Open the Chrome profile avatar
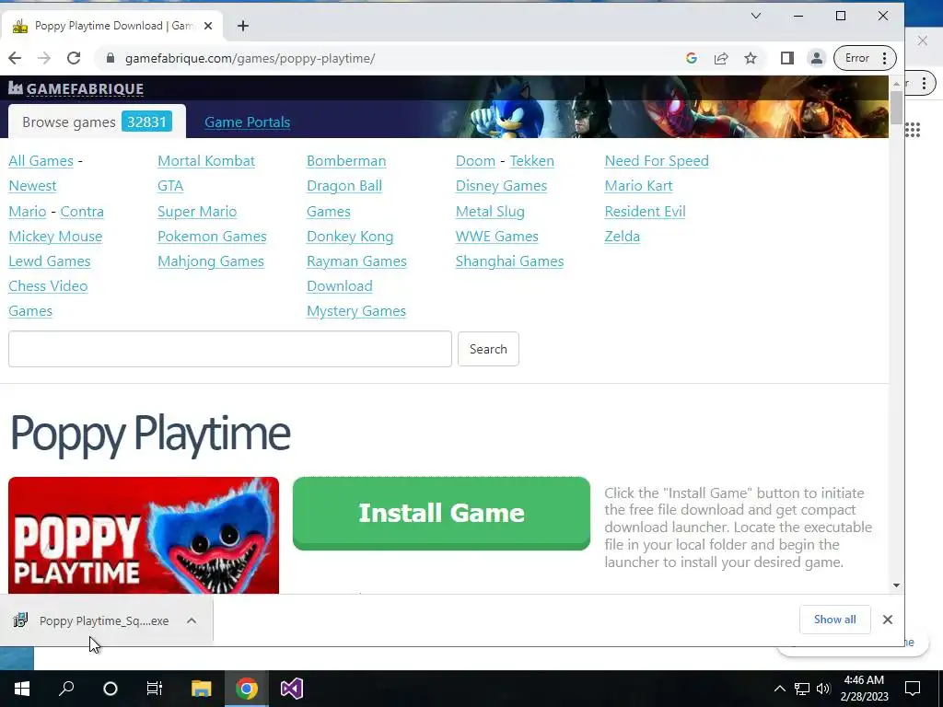Screen dimensions: 943x707 817,58
